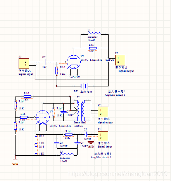Click the vacuum tube V? in the top circuit
This screenshot has height=181, width=171.
pyautogui.click(x=74, y=62)
